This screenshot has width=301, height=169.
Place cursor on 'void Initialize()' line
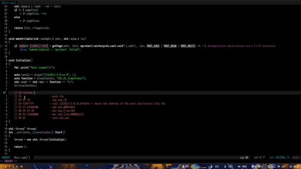pos(21,61)
